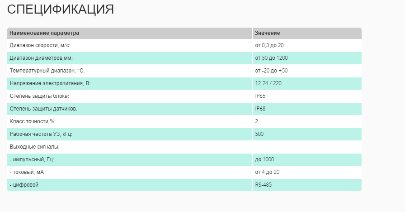
Task: Click the value 'от 0,3 до 20'
Action: 269,45
